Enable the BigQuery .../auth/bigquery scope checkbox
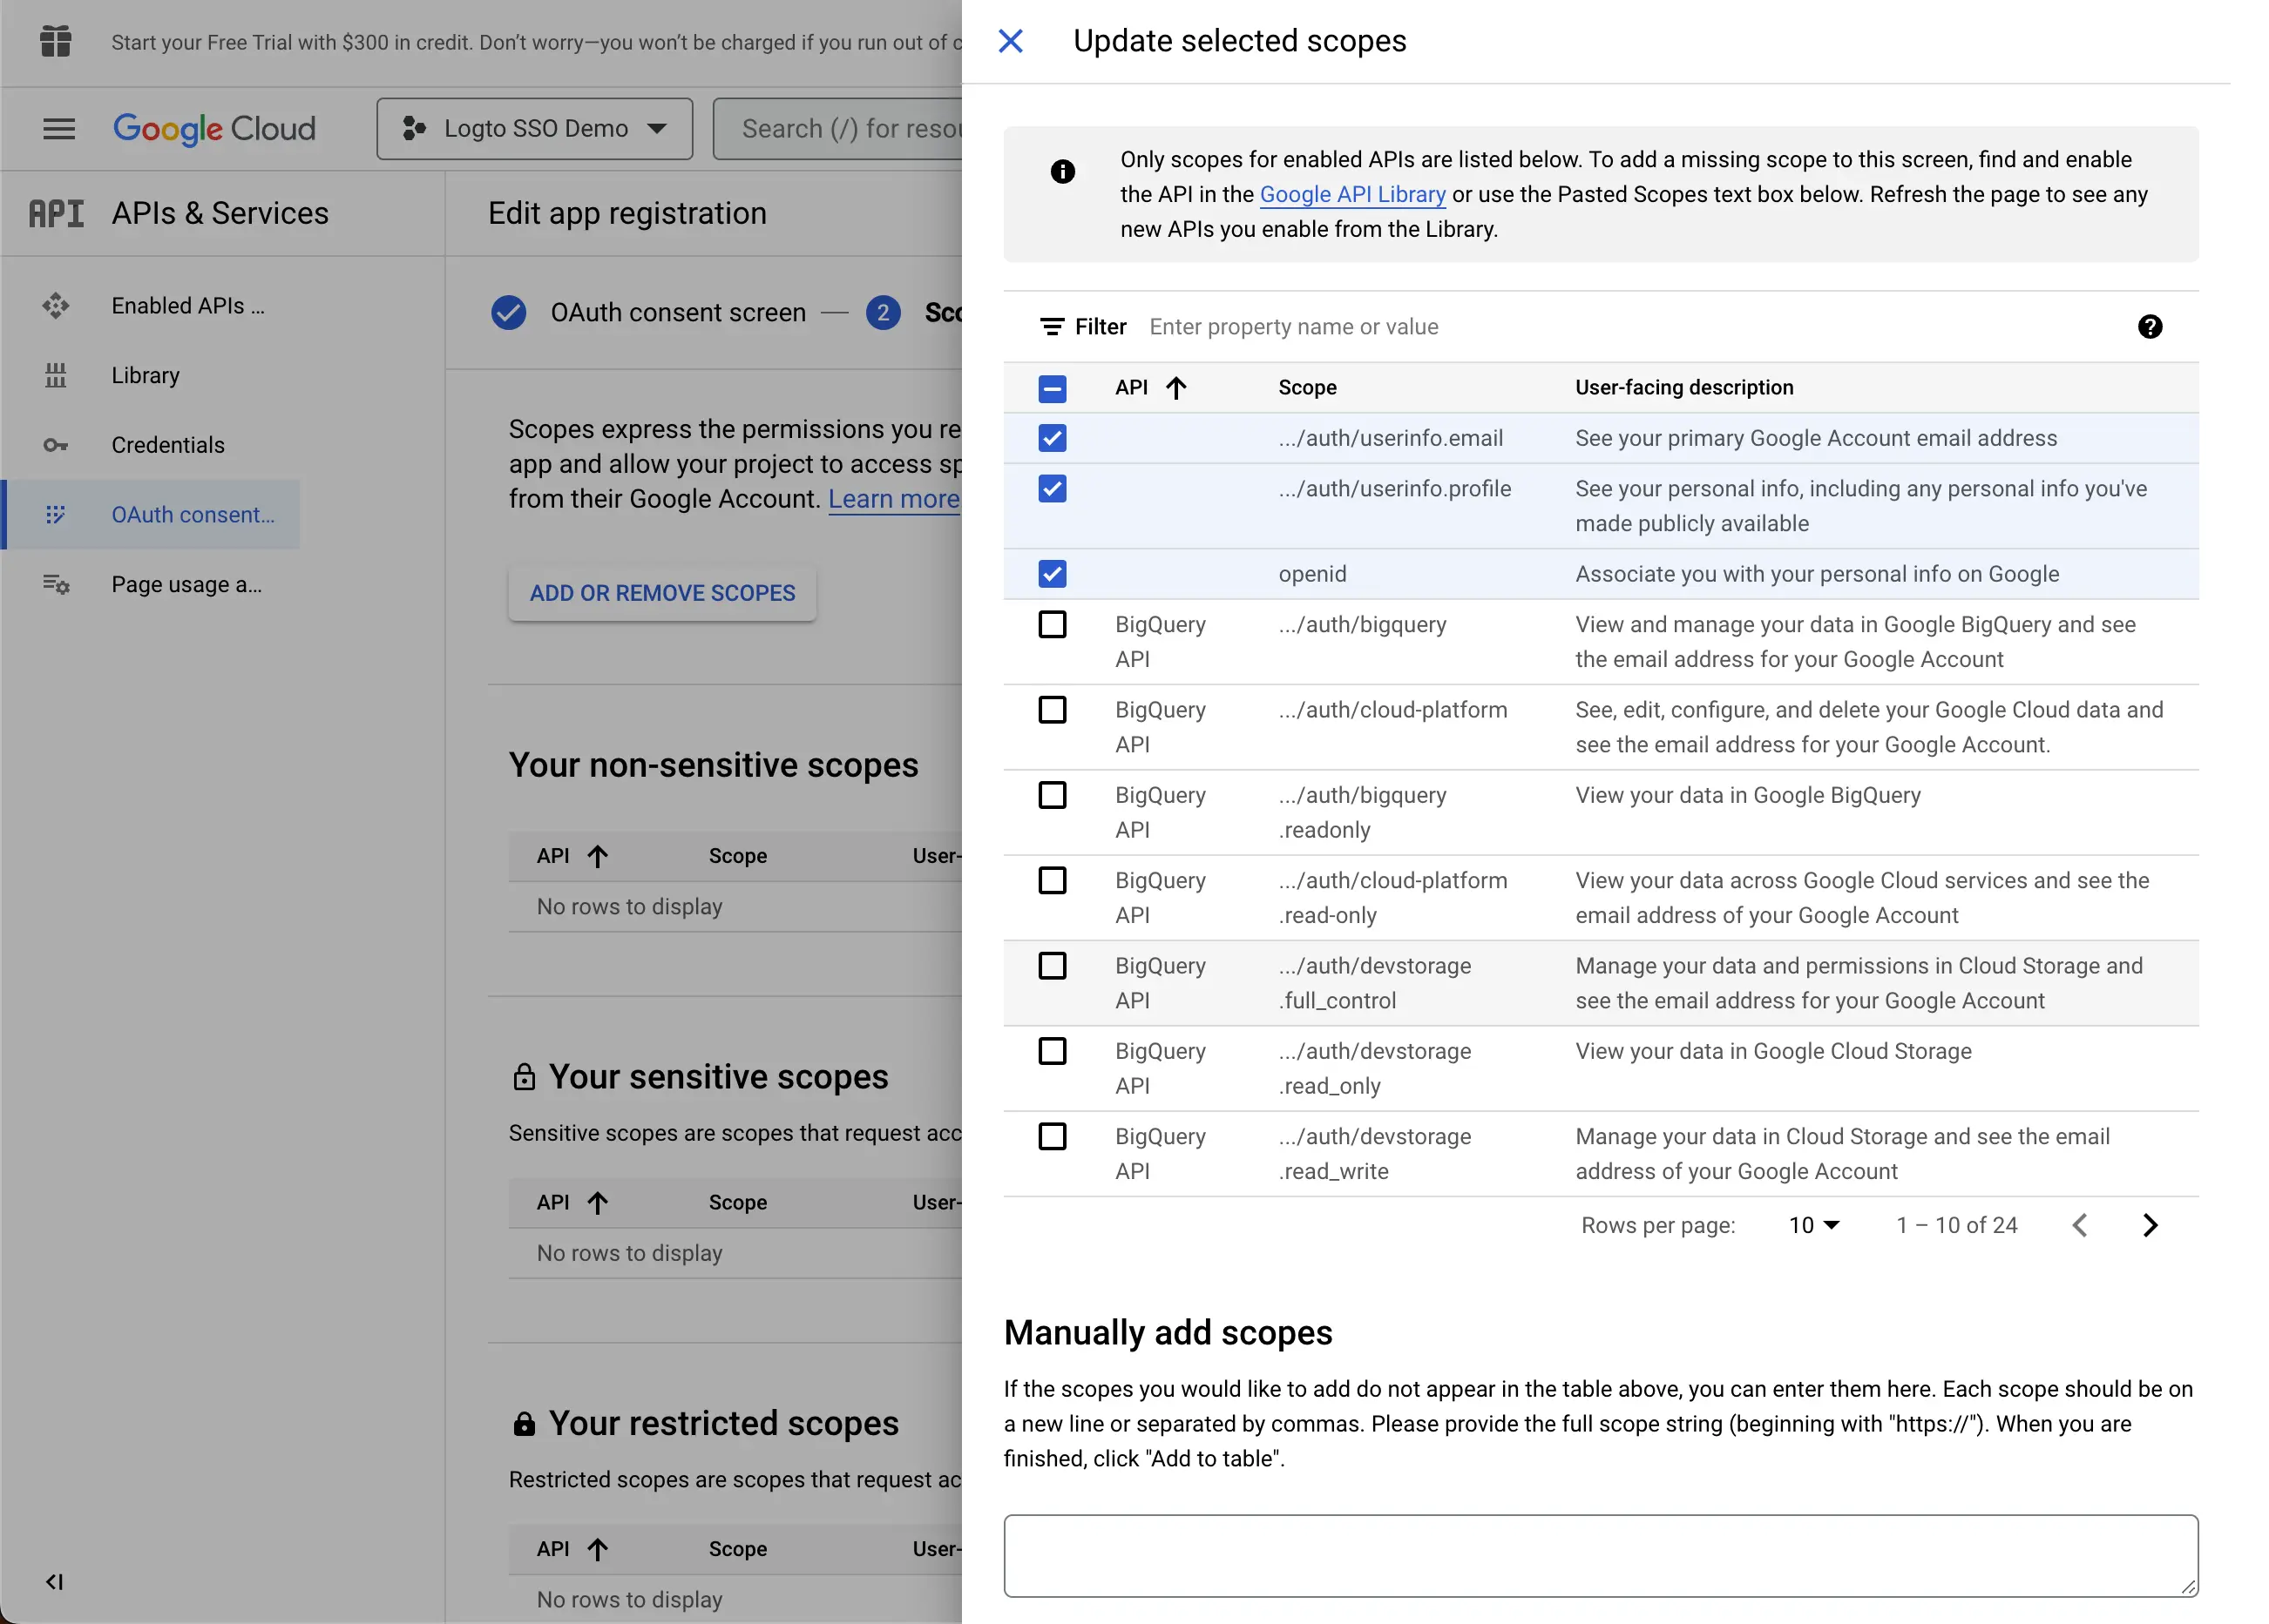This screenshot has height=1624, width=2269. click(1052, 624)
